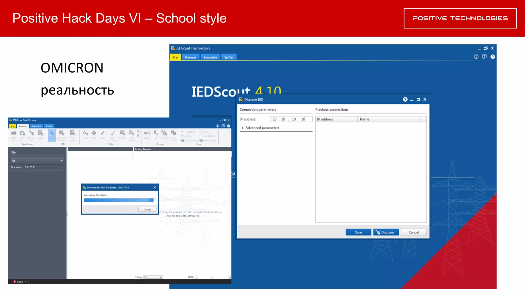Viewport: 525px width, 295px height.
Task: Expand the Errors panel in the status bar
Action: [x=20, y=282]
